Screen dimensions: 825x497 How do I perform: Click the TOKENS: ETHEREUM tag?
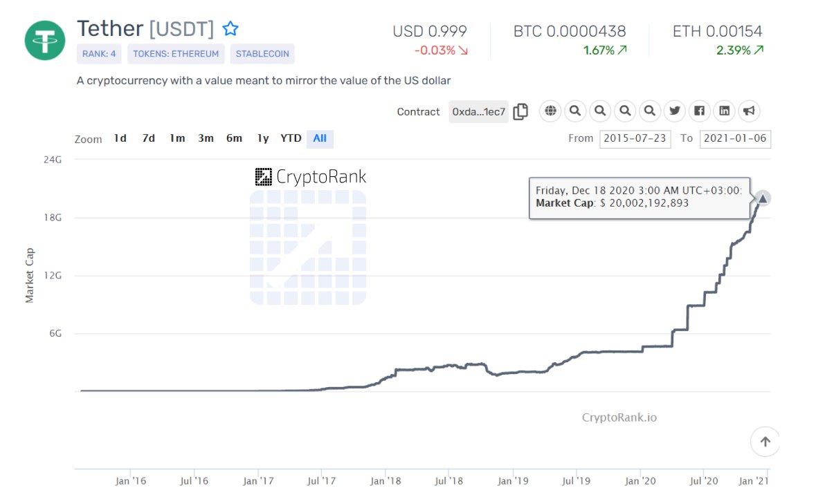click(x=176, y=54)
